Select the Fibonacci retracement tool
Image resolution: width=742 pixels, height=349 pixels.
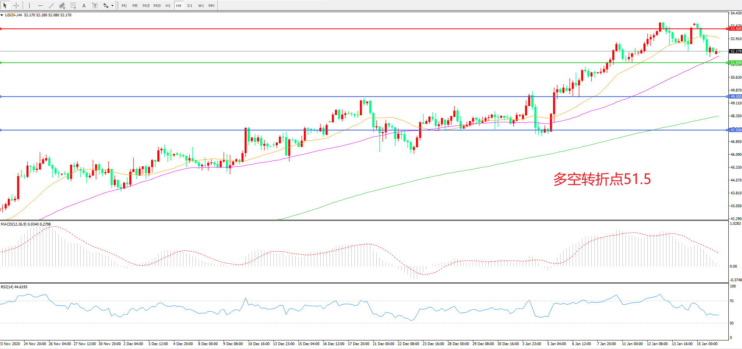[x=73, y=5]
